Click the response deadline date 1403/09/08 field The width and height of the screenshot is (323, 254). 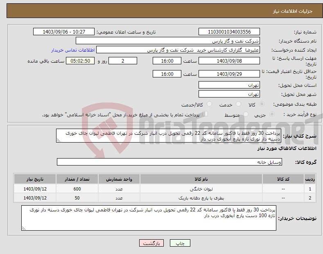(x=229, y=61)
